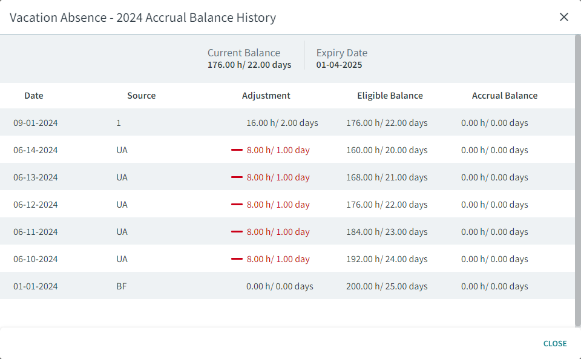Select the Source value '1' on 09-01-2024 row
Viewport: 581px width, 359px height.
[x=119, y=122]
